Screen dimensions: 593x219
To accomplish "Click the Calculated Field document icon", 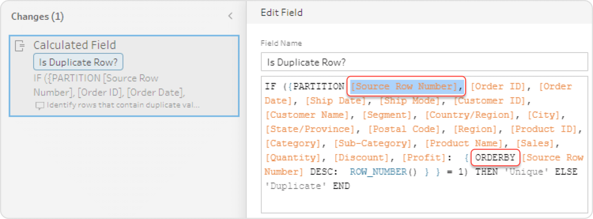I will 20,46.
